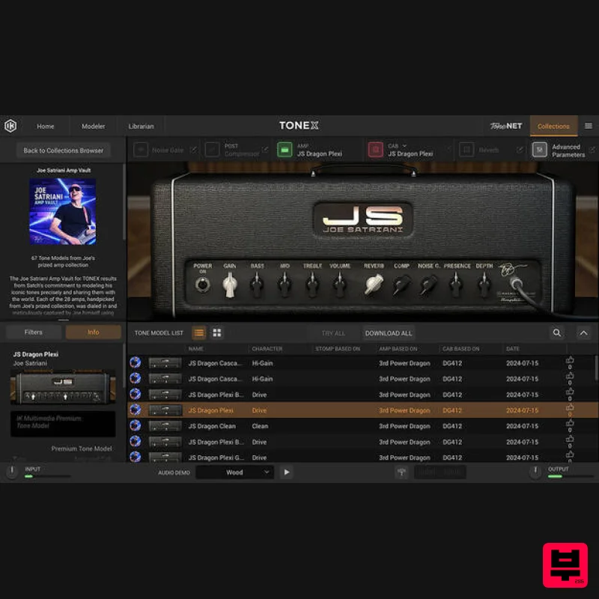Click the DOWNLOAD ALL button

(389, 333)
